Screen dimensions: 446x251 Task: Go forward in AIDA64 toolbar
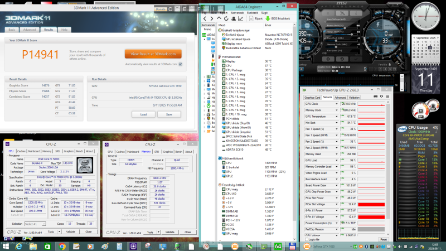click(x=212, y=19)
